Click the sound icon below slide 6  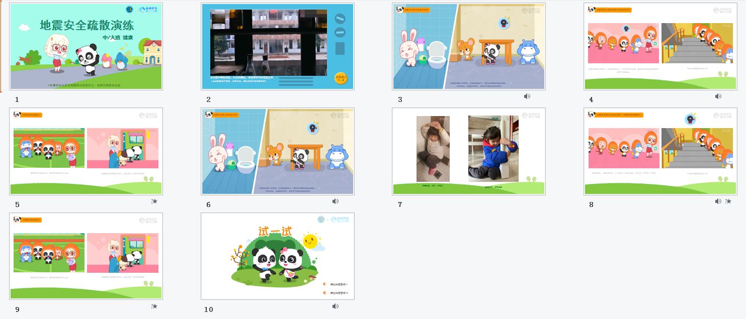pyautogui.click(x=336, y=201)
